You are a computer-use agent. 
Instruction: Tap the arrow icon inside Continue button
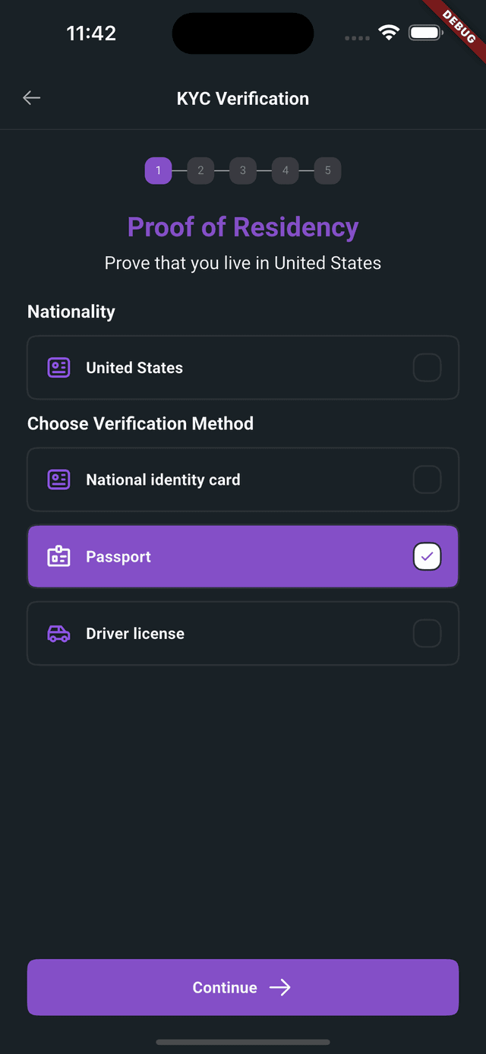[x=280, y=987]
